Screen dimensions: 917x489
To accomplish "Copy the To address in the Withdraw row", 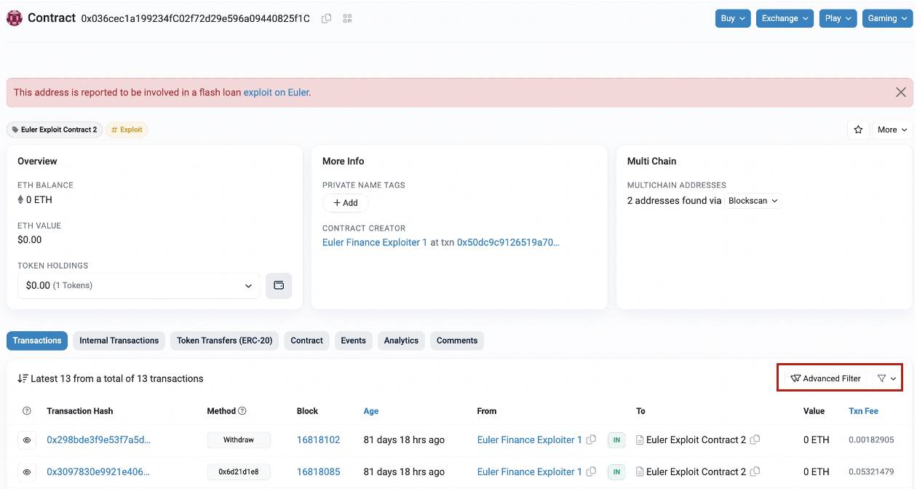I will click(755, 440).
